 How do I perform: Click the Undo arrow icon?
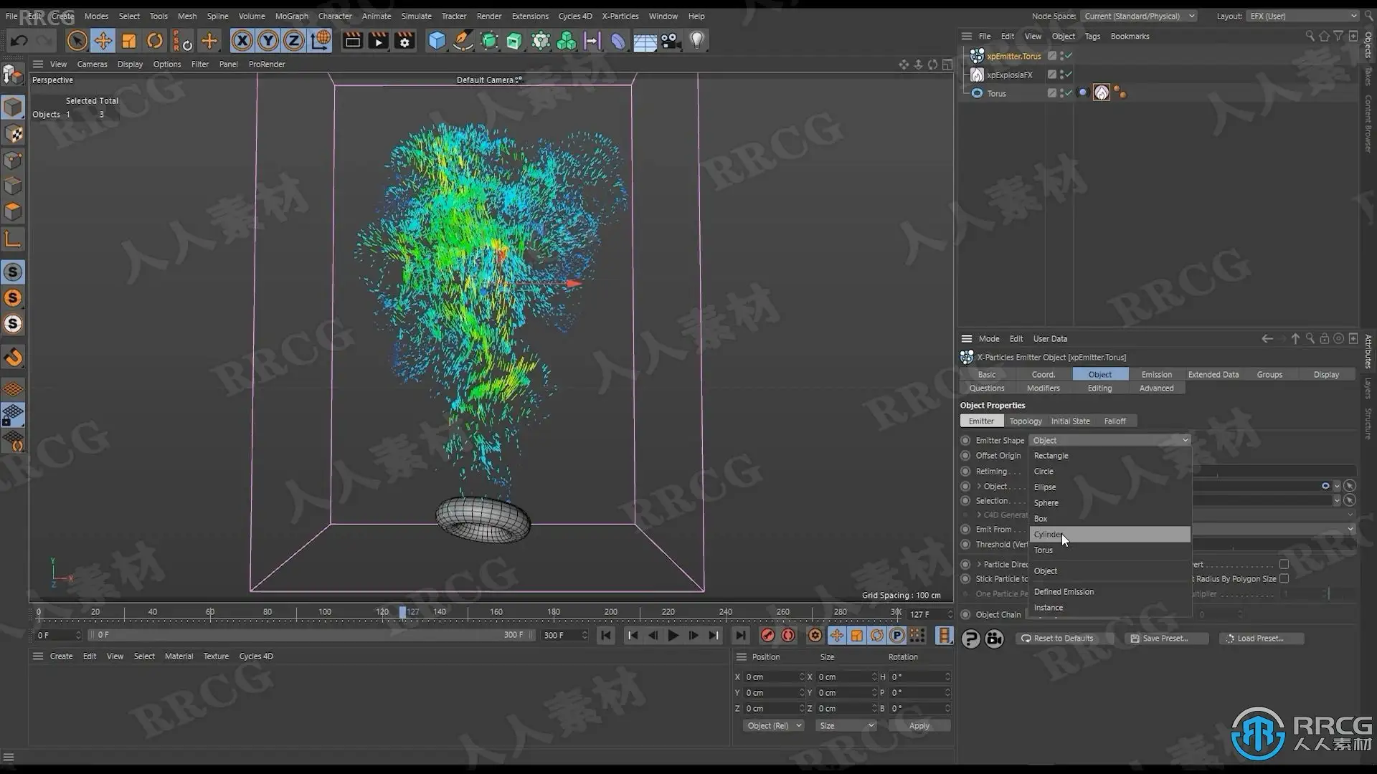coord(19,41)
